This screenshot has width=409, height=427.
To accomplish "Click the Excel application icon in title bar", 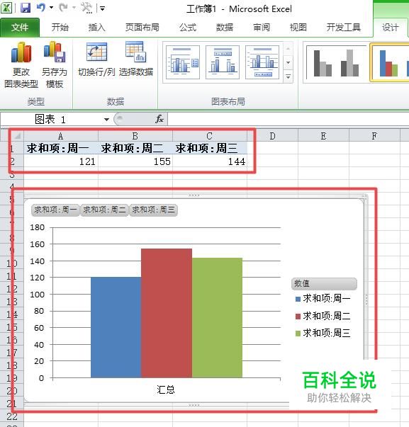I will coord(6,8).
